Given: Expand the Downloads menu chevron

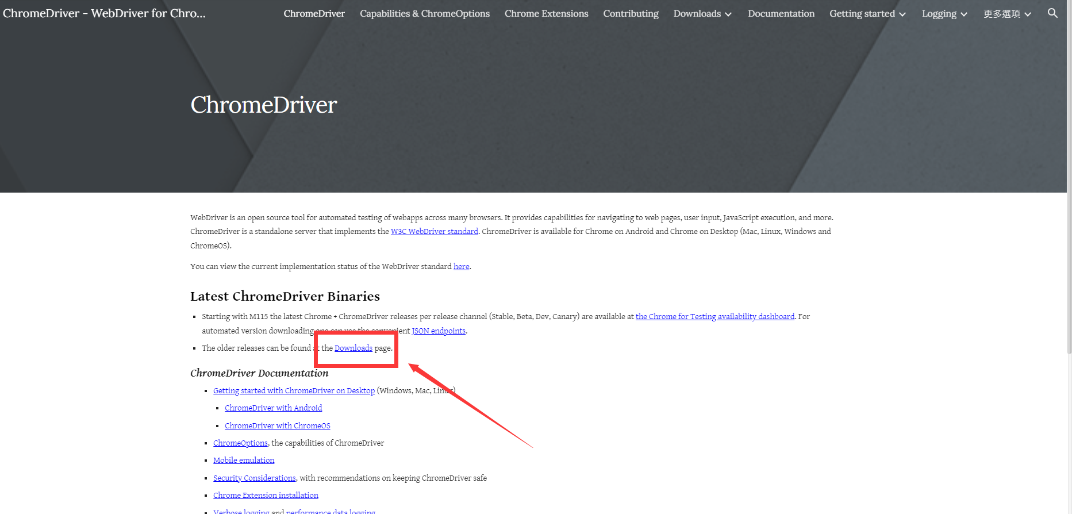Looking at the screenshot, I should pos(728,14).
